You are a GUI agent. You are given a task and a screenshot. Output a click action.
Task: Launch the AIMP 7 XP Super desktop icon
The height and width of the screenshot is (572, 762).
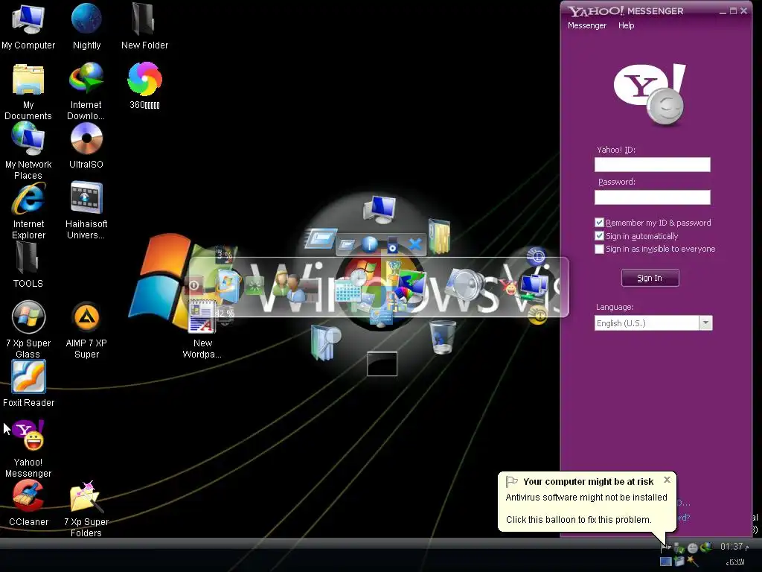(86, 330)
